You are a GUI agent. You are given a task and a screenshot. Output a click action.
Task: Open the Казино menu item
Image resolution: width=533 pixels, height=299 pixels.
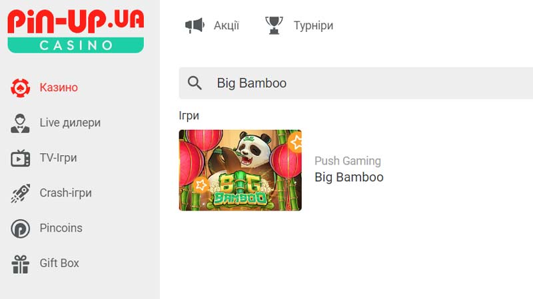(x=59, y=87)
